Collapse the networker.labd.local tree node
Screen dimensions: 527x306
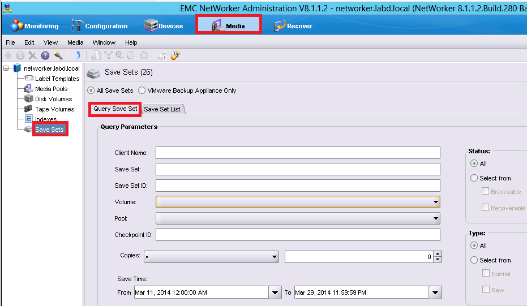(6, 68)
